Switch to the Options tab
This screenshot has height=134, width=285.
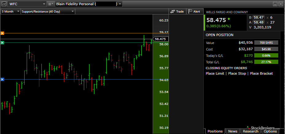270,131
